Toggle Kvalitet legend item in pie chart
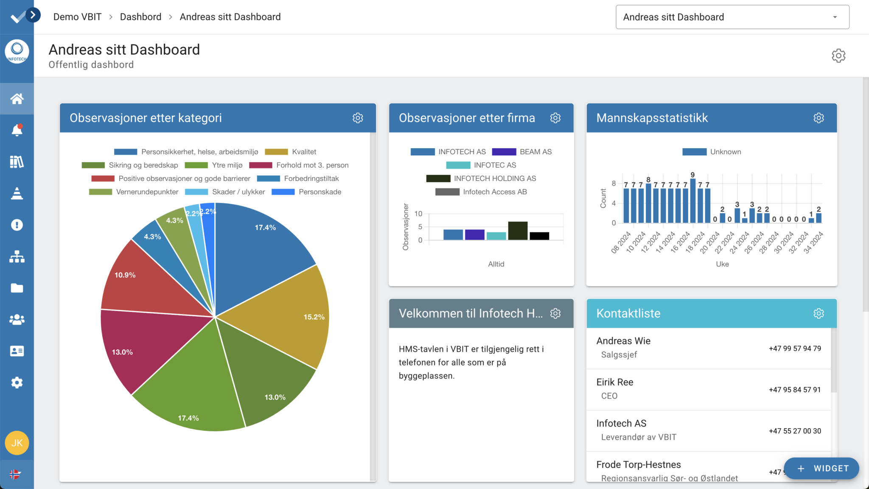The image size is (869, 489). tap(291, 152)
